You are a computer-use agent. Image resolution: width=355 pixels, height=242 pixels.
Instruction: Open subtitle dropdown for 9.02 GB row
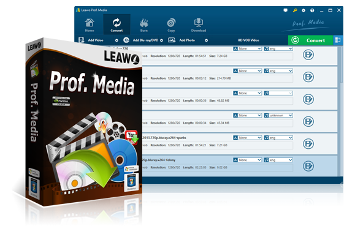point(248,160)
